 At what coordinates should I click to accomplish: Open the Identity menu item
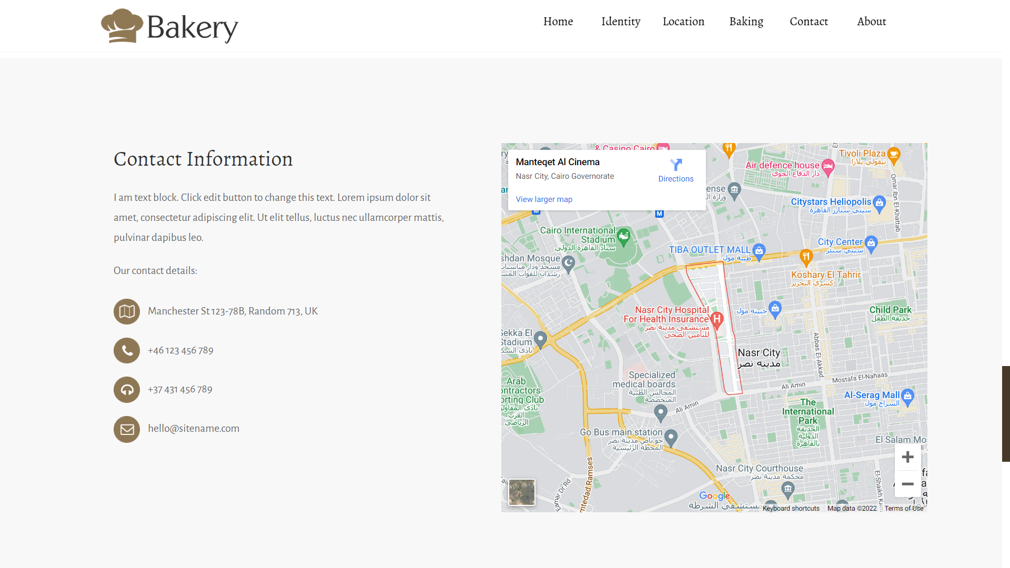(621, 22)
